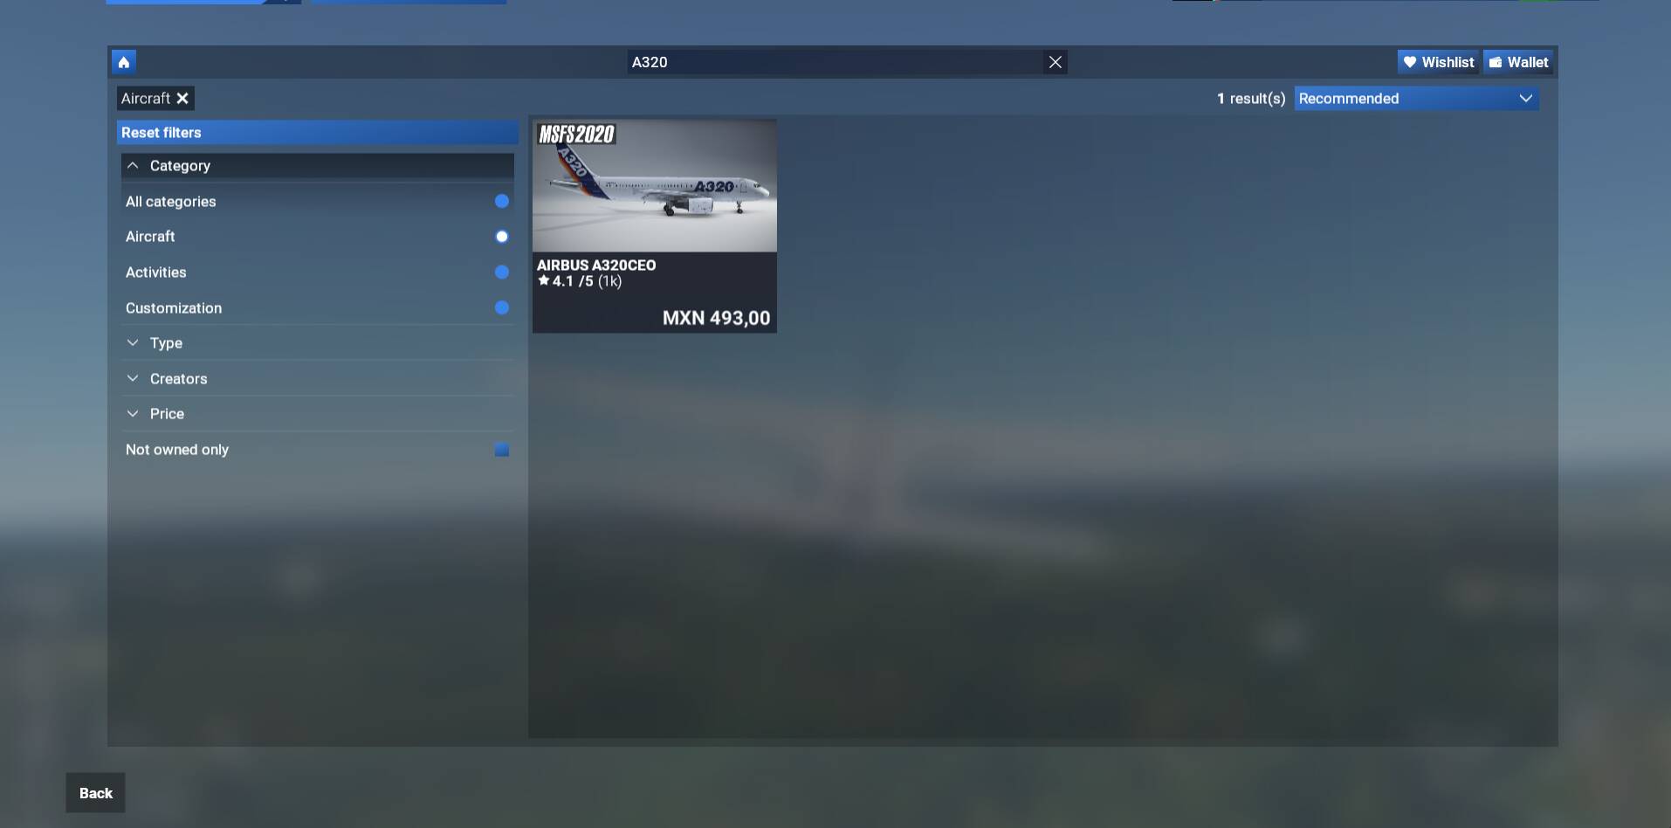Open the Wishlist

(x=1438, y=62)
